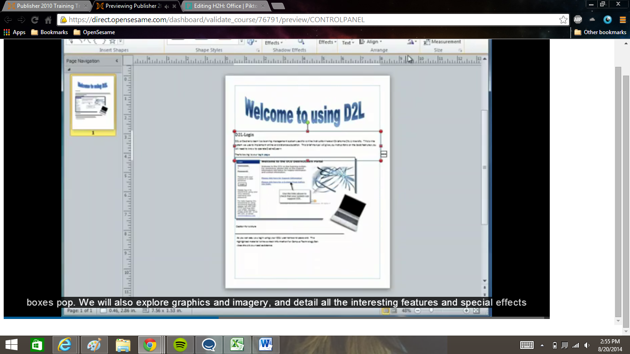Open the Other bookmarks folder
This screenshot has height=354, width=630.
pyautogui.click(x=600, y=32)
